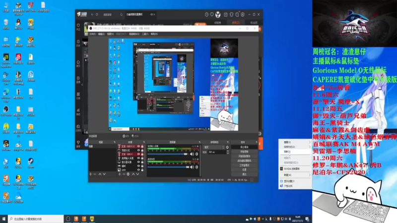Open the shirt skin icon in Douyu
The height and width of the screenshot is (223, 397).
click(231, 15)
